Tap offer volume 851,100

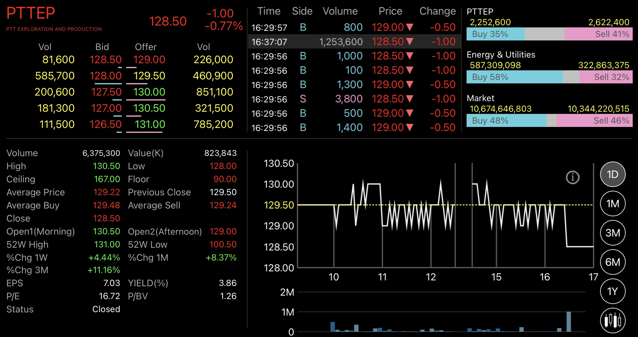214,92
